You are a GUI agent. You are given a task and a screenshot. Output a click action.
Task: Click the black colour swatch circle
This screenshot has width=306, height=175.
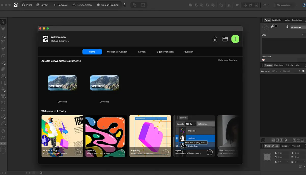point(276,26)
